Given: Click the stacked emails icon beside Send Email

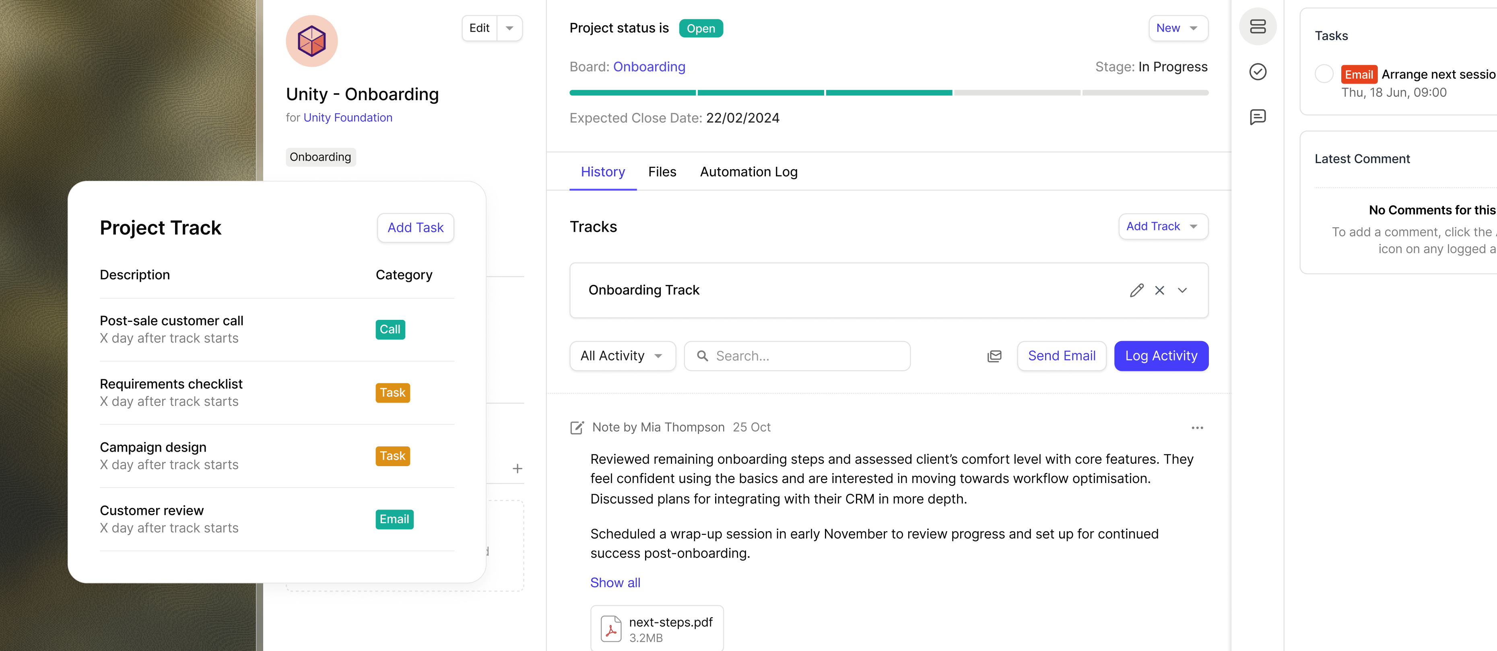Looking at the screenshot, I should click(994, 356).
